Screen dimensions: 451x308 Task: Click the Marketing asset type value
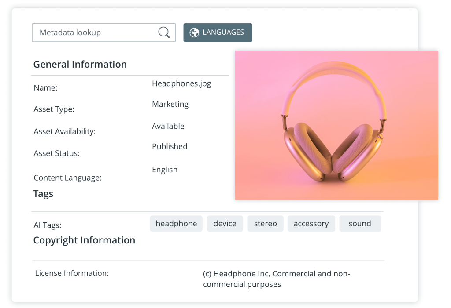170,104
